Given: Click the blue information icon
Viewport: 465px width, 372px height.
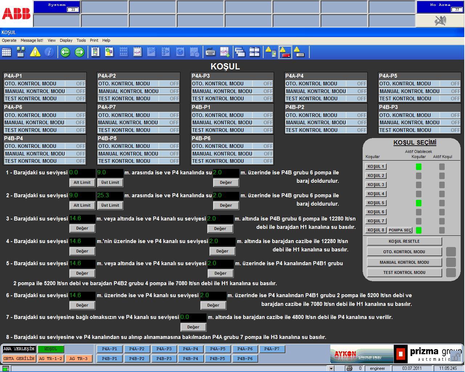Looking at the screenshot, I should point(49,52).
